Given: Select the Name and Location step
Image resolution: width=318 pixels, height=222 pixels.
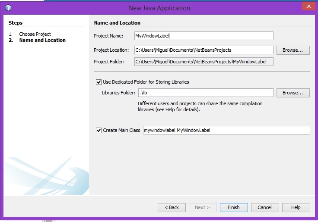Looking at the screenshot, I should 42,40.
